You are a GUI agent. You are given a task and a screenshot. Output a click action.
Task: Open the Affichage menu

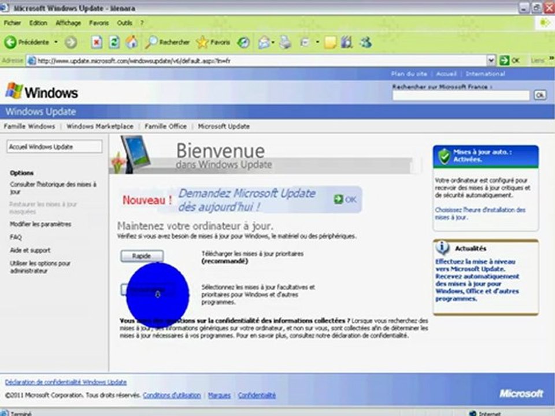(68, 23)
